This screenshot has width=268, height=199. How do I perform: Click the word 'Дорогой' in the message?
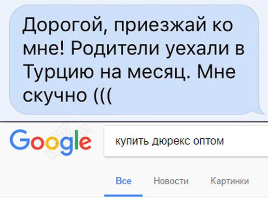click(x=63, y=24)
